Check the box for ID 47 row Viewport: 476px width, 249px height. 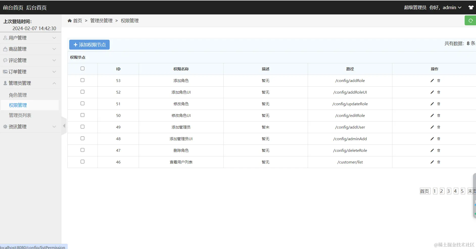[x=82, y=150]
